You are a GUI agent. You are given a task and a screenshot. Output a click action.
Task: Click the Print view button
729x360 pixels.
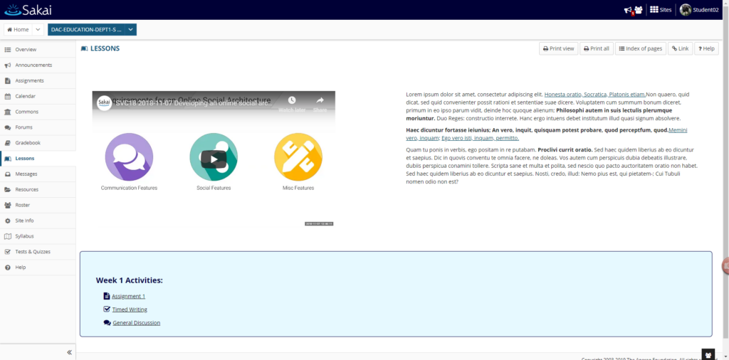(x=558, y=48)
